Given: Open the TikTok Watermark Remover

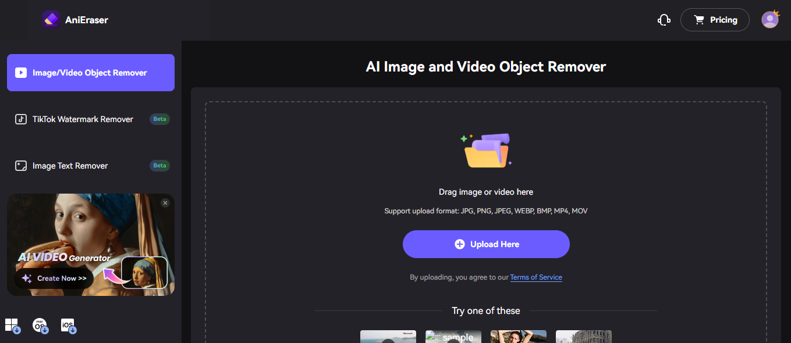Looking at the screenshot, I should [x=83, y=119].
